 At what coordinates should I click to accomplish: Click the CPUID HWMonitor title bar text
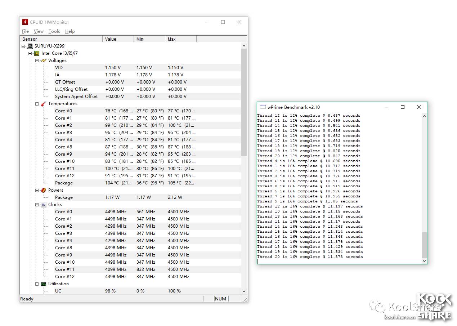[x=49, y=22]
